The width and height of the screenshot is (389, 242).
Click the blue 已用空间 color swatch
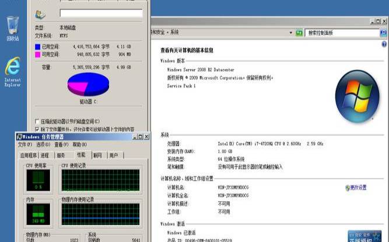(x=37, y=47)
